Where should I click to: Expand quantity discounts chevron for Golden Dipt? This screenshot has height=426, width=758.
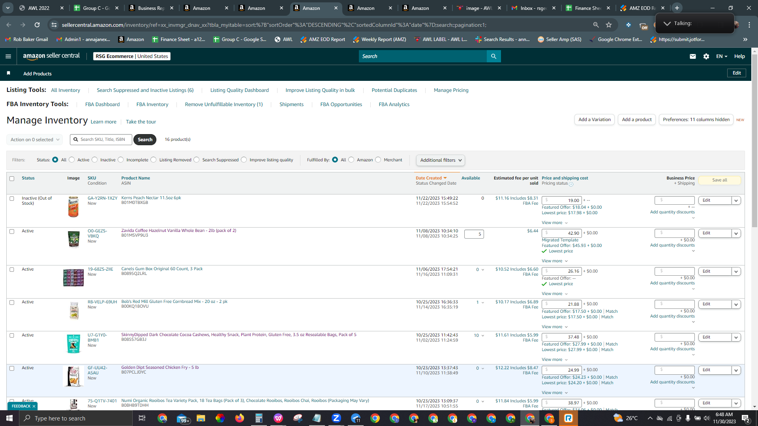[693, 388]
